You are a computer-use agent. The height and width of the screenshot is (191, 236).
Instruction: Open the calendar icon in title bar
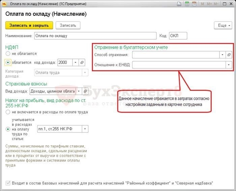(x=194, y=4)
